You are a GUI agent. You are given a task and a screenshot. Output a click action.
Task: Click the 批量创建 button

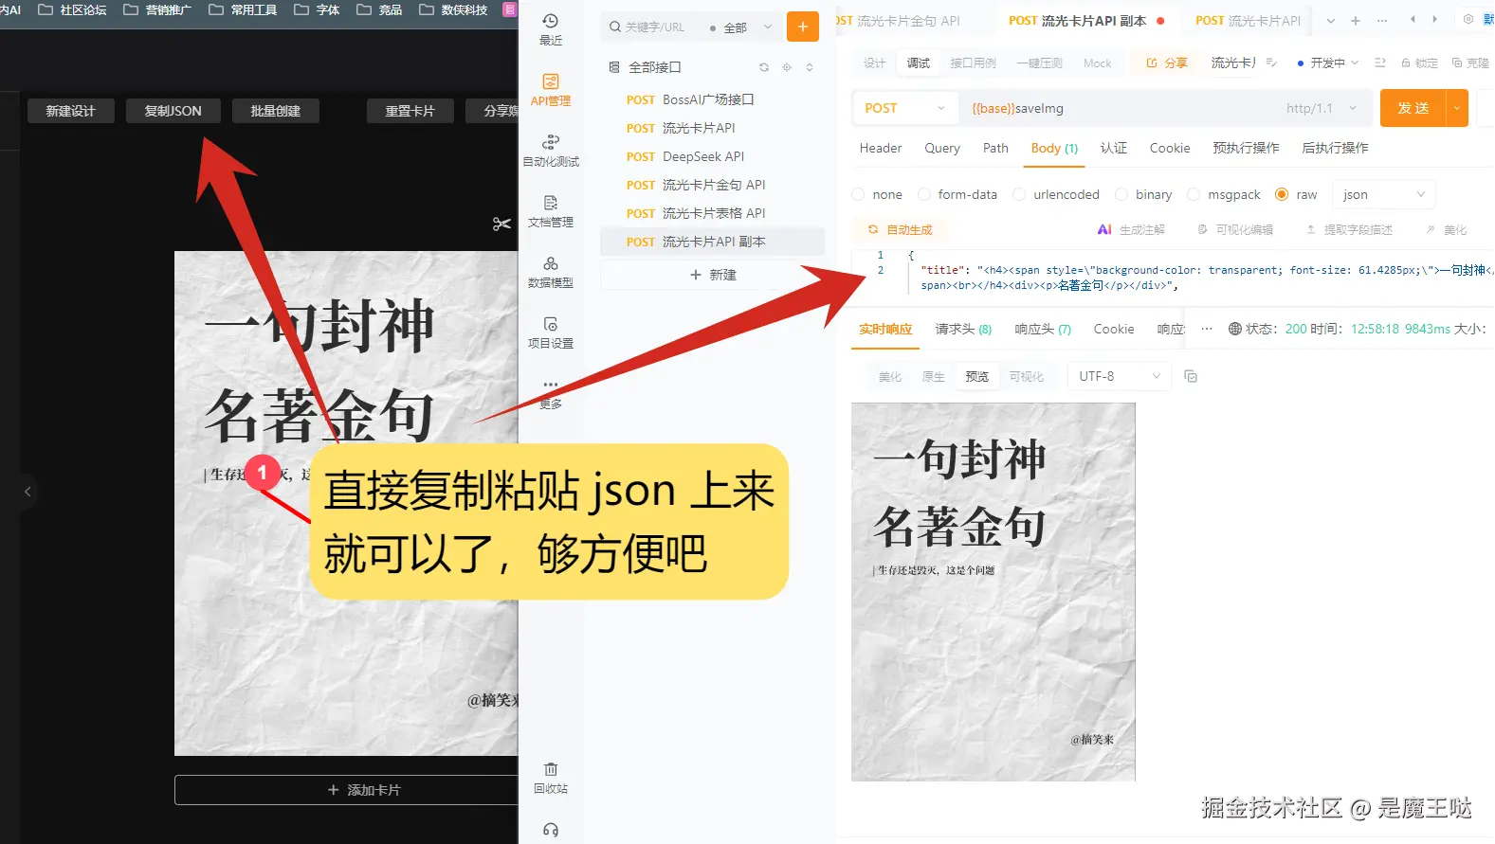[x=275, y=111]
